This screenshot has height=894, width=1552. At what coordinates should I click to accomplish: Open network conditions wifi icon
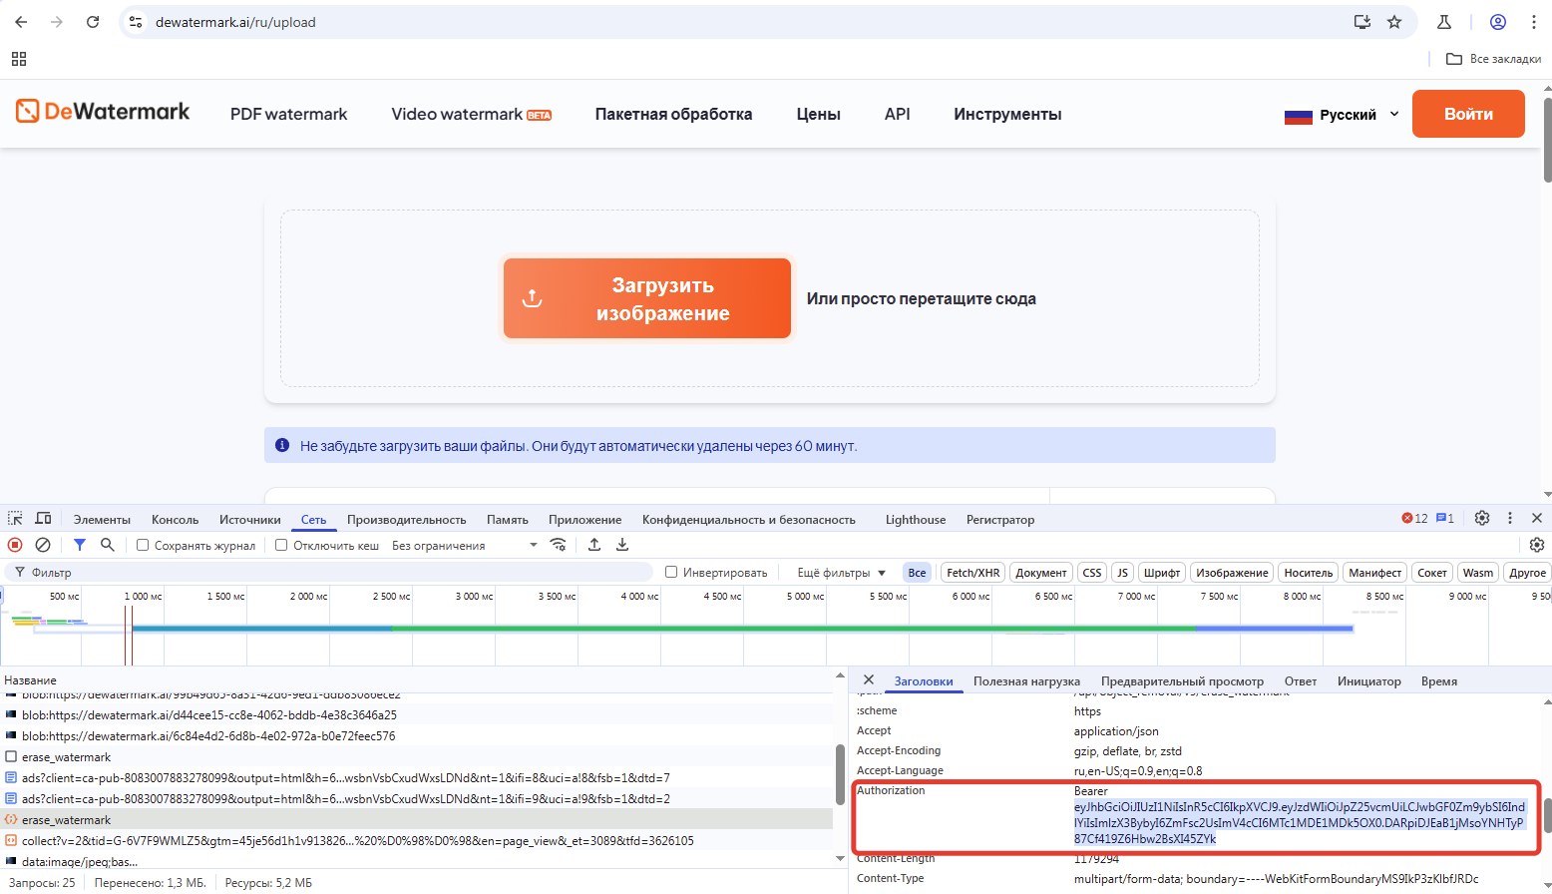coord(559,545)
